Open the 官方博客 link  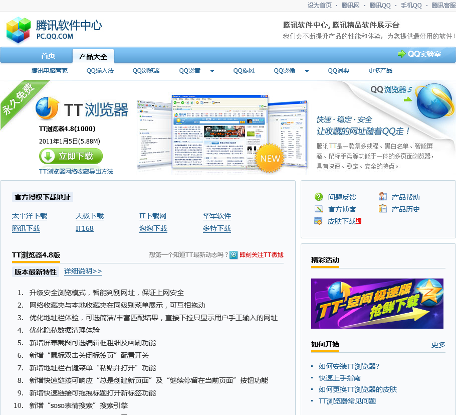coord(342,209)
